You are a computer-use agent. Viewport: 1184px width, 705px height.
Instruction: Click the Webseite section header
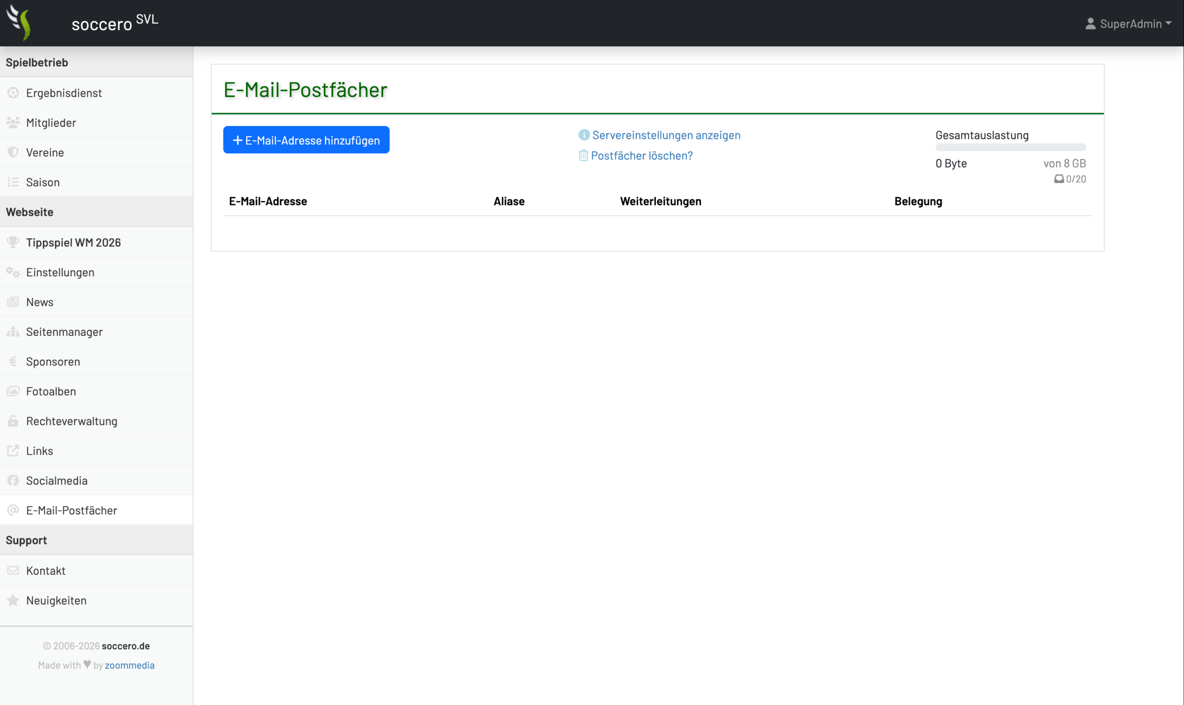[97, 212]
